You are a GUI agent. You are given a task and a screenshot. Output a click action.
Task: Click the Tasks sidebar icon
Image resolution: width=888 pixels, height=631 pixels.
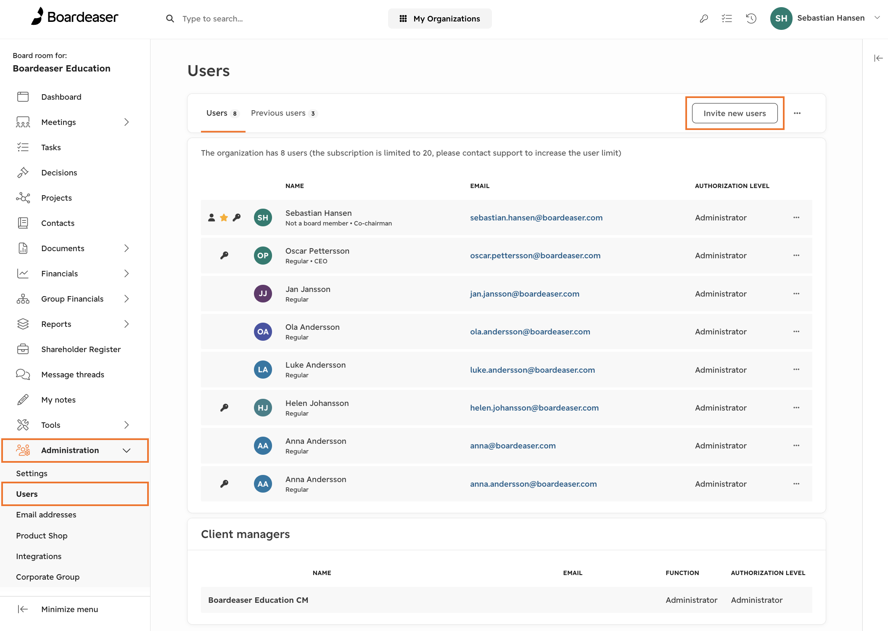click(x=23, y=147)
